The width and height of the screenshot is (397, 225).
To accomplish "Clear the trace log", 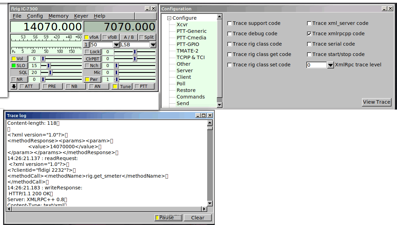I will pos(197,218).
